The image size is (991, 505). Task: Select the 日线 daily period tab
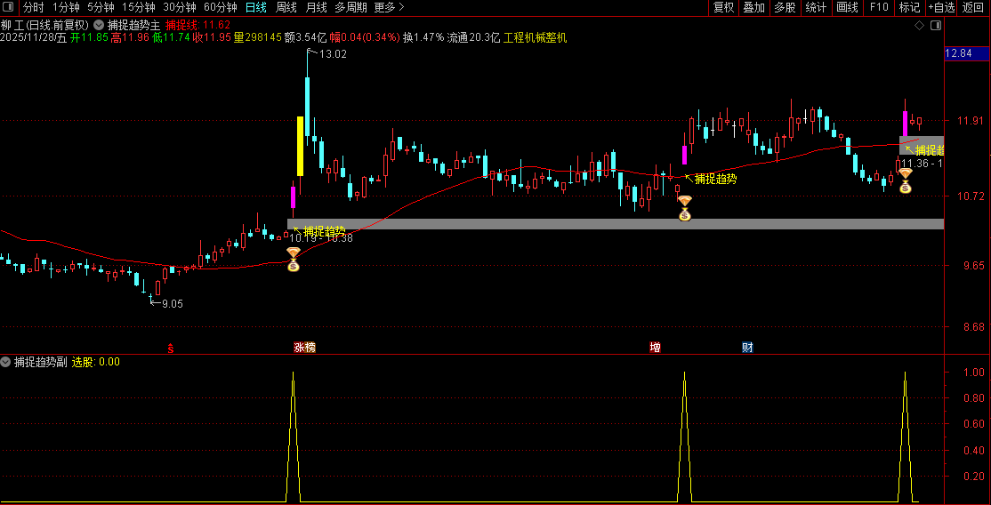256,8
